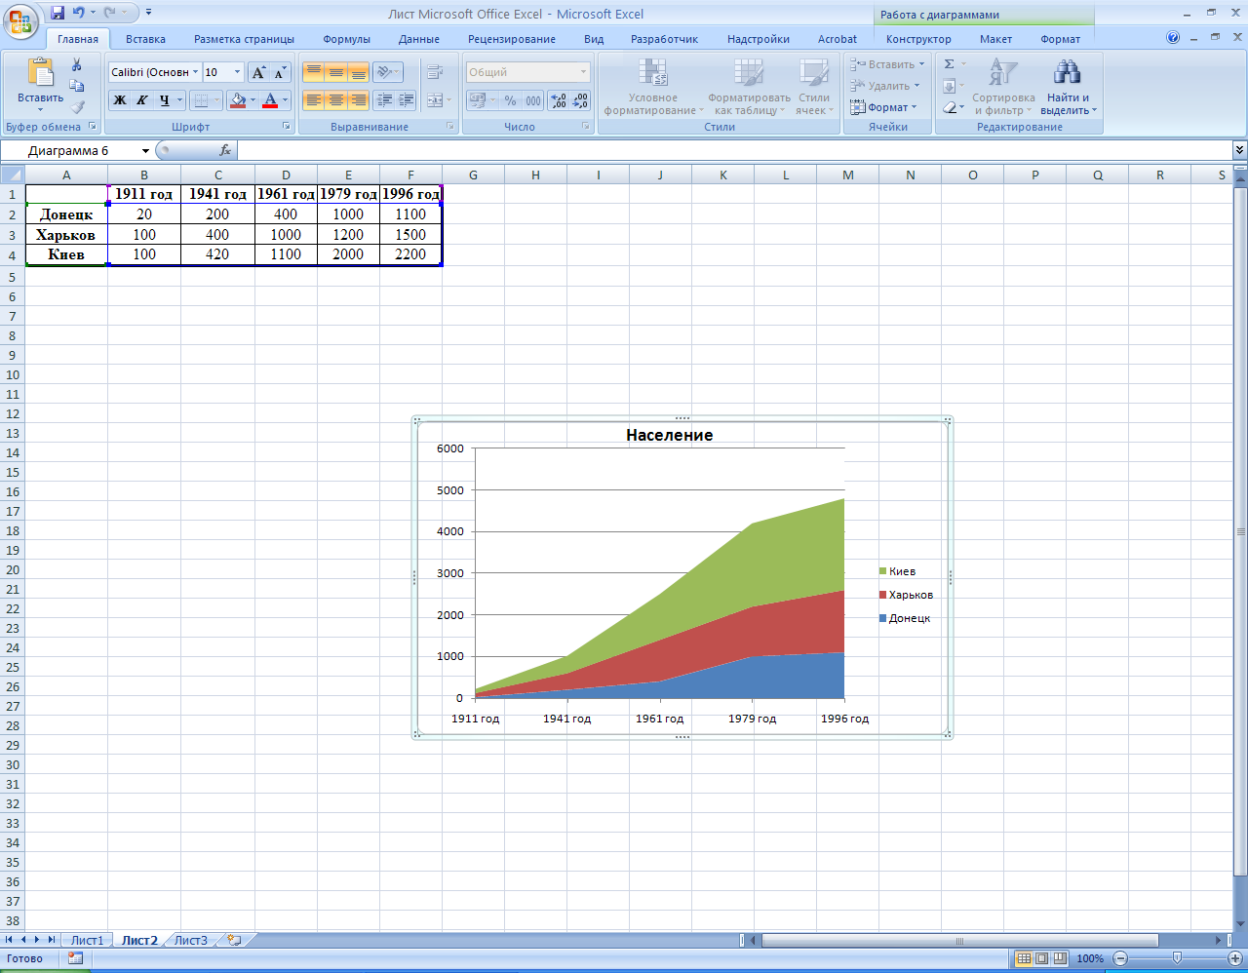Image resolution: width=1248 pixels, height=973 pixels.
Task: Click the decrease indent icon
Action: pos(384,99)
